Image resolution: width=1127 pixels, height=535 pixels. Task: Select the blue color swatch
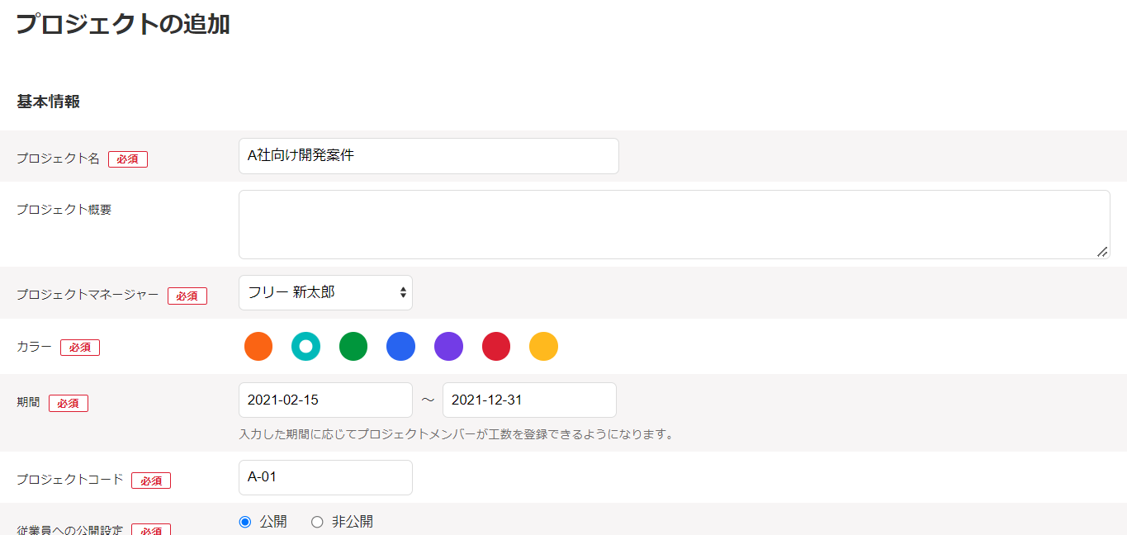(400, 347)
